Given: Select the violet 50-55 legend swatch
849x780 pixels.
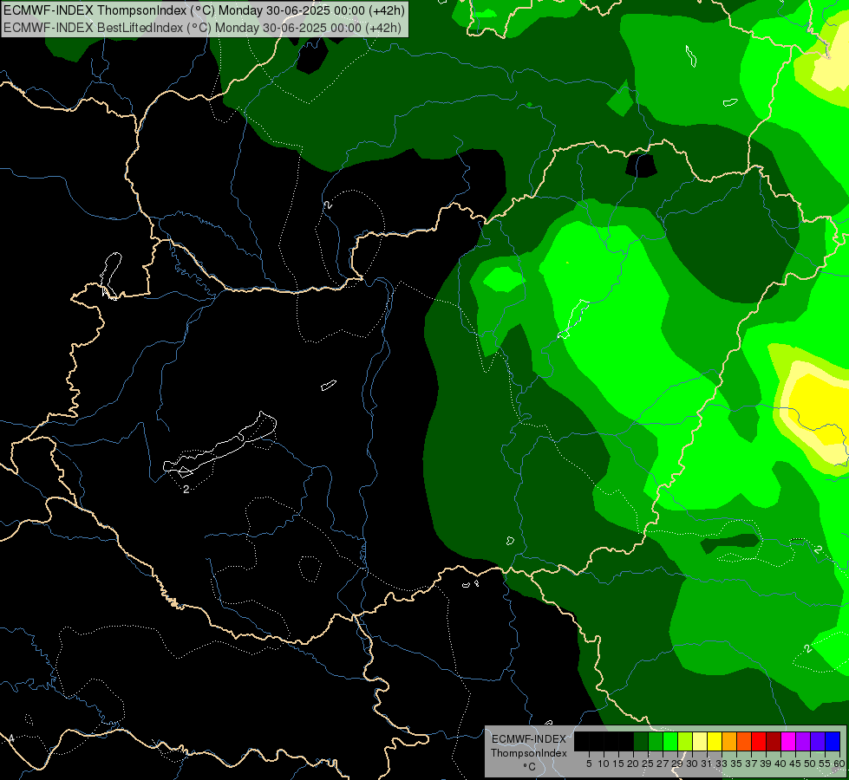Looking at the screenshot, I should (818, 741).
